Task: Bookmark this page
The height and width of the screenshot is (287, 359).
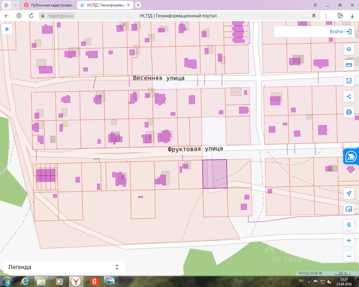Action: 314,16
